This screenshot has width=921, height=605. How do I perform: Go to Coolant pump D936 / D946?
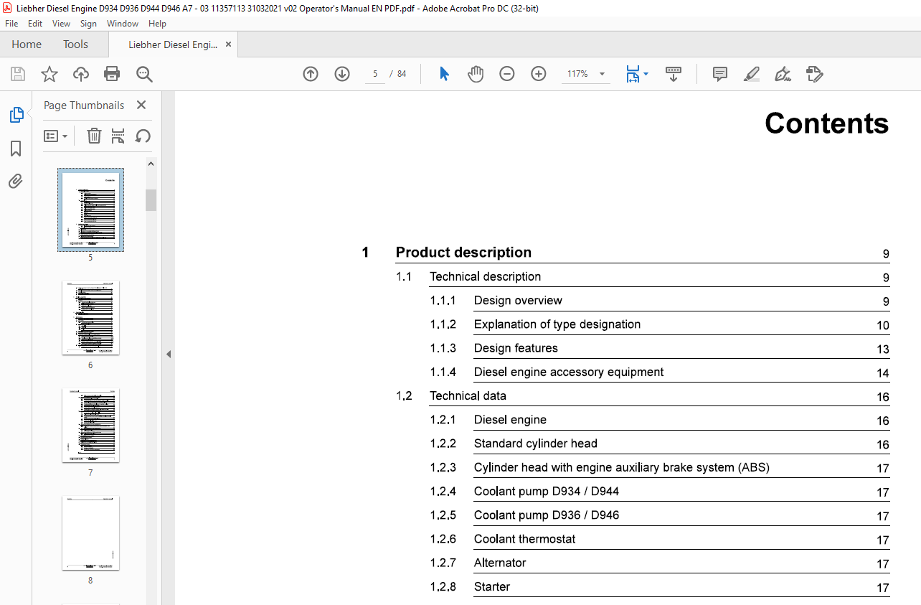(547, 515)
